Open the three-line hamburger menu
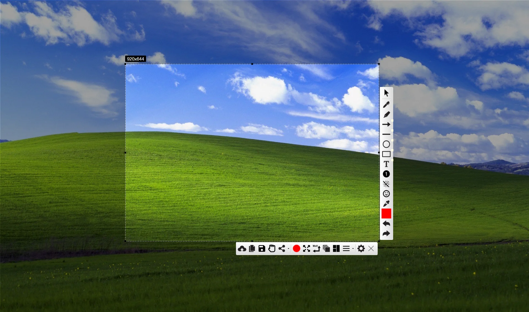Screen dimensions: 529x312 pyautogui.click(x=346, y=249)
